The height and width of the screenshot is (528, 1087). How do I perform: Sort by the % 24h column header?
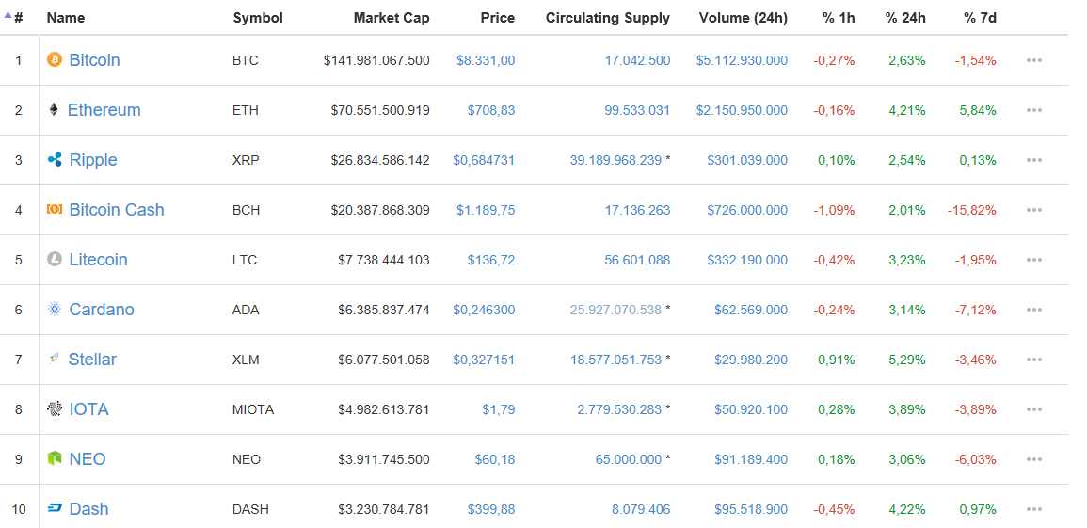[x=905, y=18]
